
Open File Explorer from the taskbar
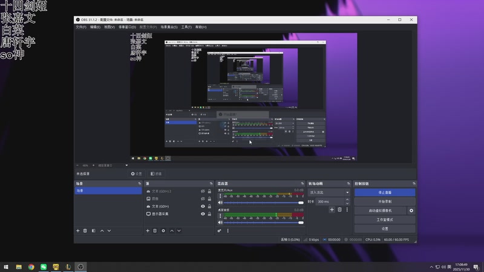tap(19, 267)
